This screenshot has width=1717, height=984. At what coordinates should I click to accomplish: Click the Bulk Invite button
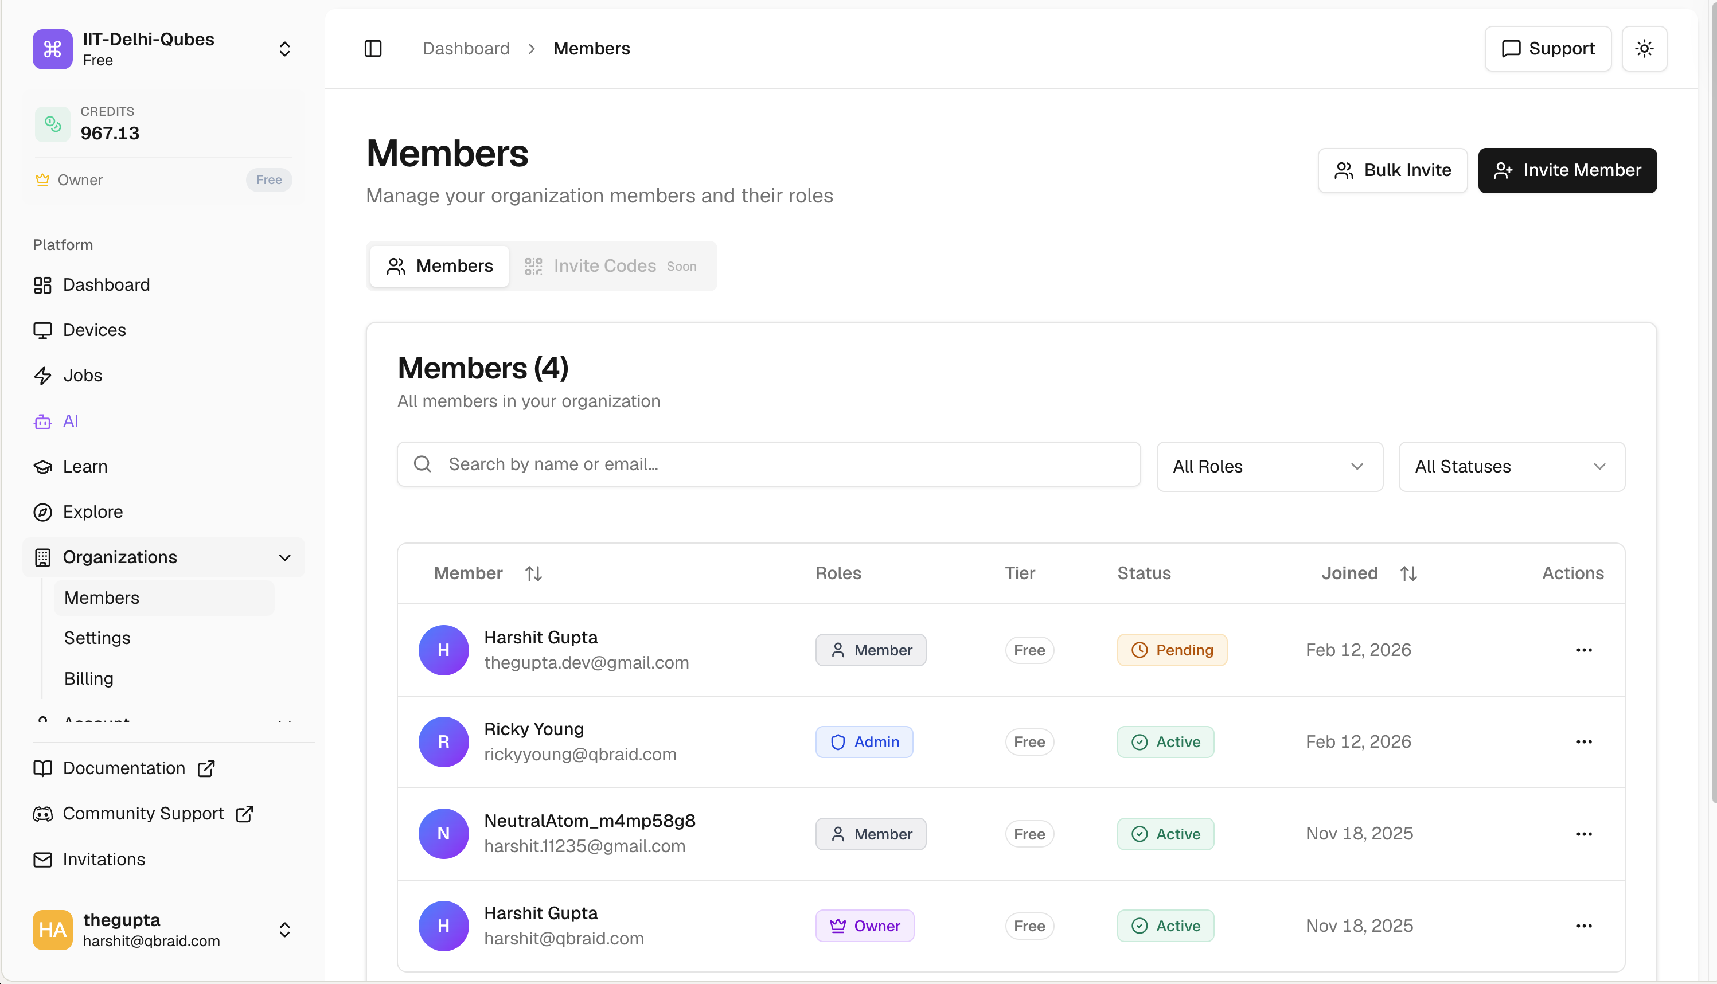(x=1392, y=170)
